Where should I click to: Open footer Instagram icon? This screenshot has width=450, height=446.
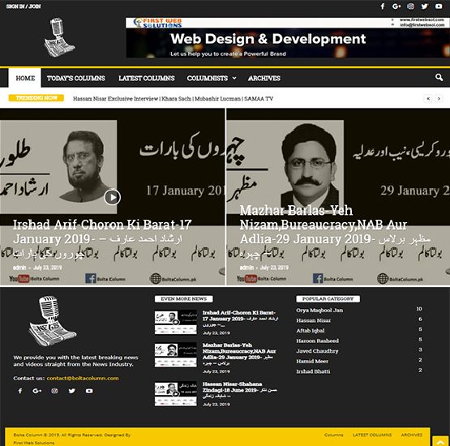[54, 391]
